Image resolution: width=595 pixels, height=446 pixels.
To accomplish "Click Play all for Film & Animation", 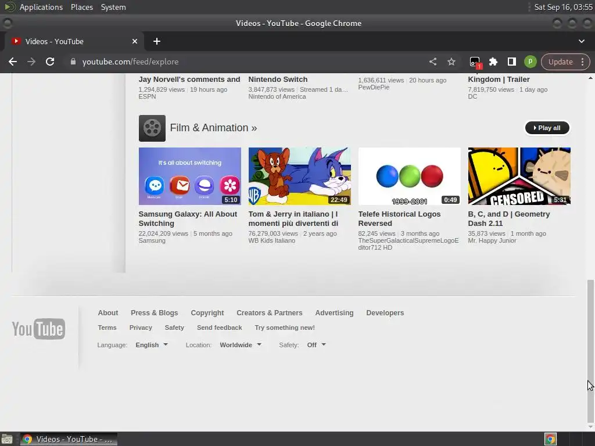I will (547, 128).
